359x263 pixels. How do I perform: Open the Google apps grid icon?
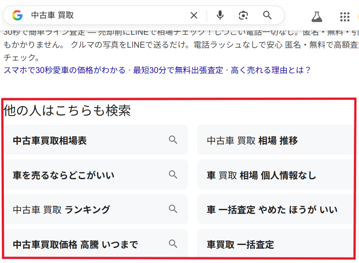pyautogui.click(x=345, y=16)
